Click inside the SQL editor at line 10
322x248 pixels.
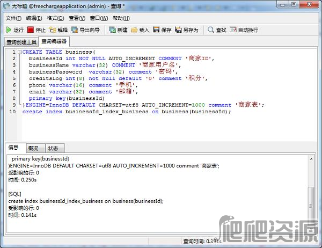(x=161, y=112)
